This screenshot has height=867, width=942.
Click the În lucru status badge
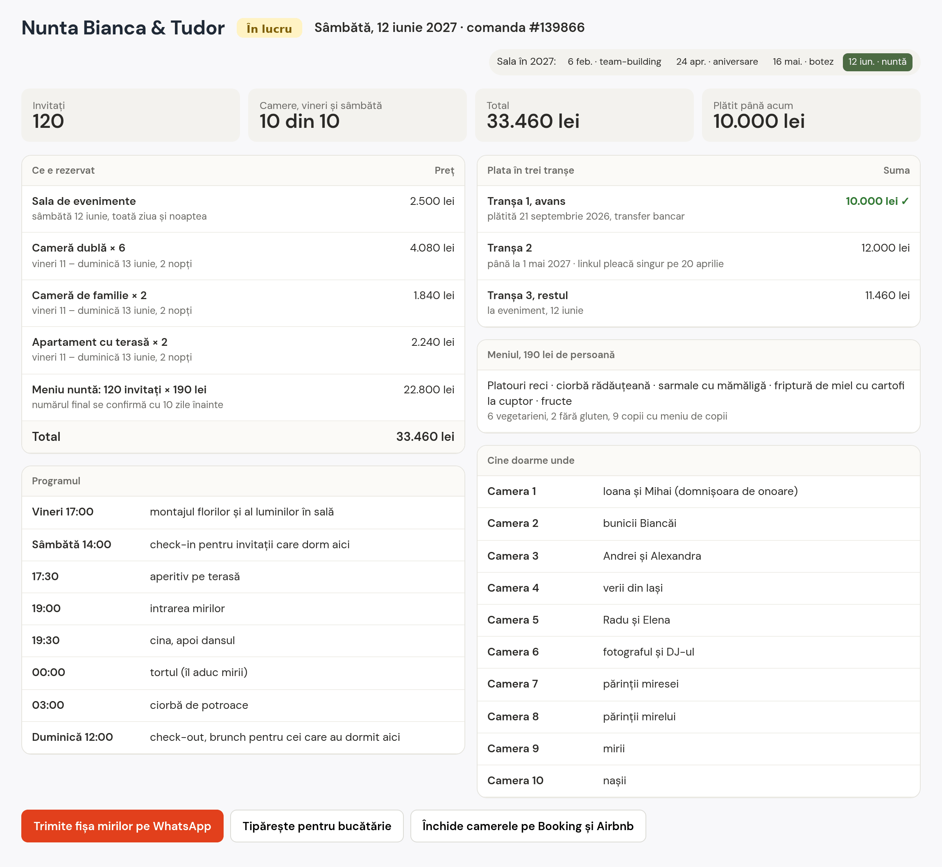pos(269,28)
